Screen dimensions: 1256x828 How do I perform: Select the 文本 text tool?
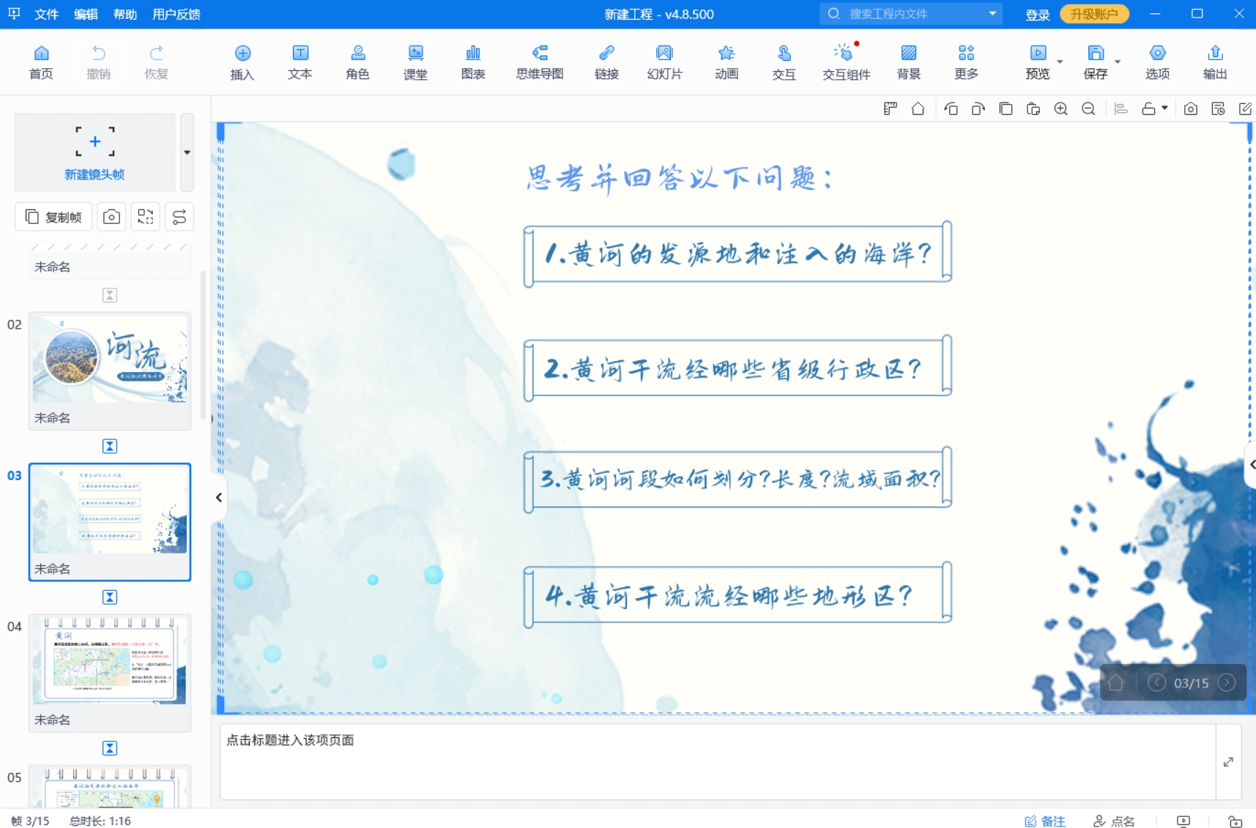300,62
